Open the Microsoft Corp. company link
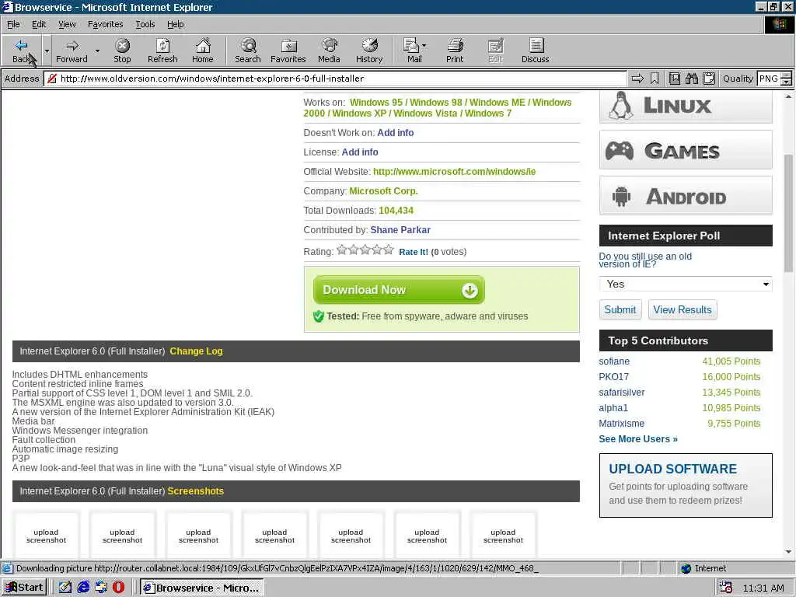The height and width of the screenshot is (597, 796). (x=383, y=191)
